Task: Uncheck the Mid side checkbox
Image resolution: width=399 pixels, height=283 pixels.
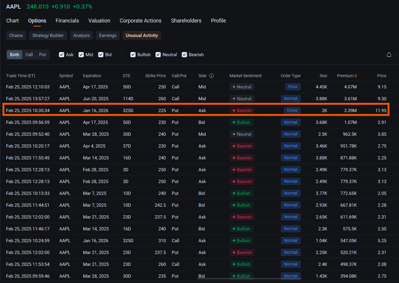Action: pyautogui.click(x=81, y=55)
